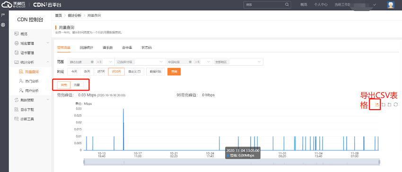Choose the 自定义 date option
Image resolution: width=402 pixels, height=172 pixels.
pos(134,71)
